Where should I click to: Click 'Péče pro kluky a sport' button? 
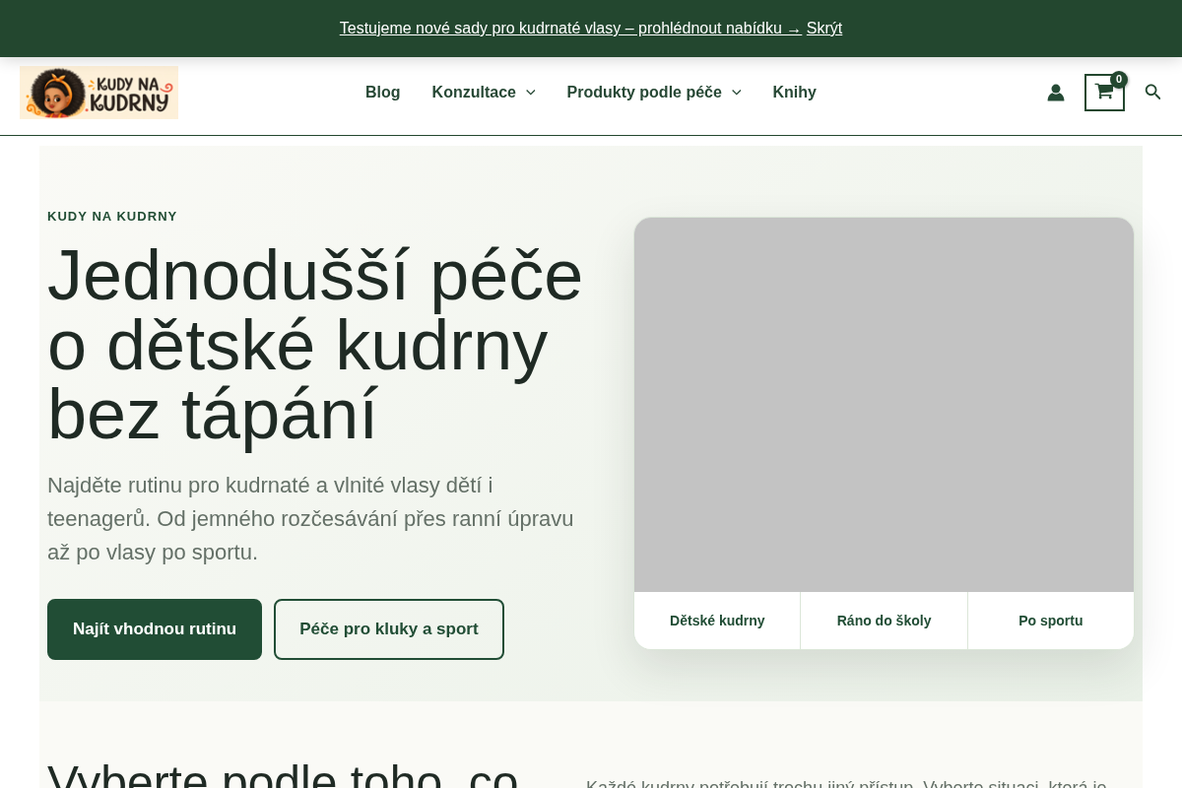[x=389, y=629]
